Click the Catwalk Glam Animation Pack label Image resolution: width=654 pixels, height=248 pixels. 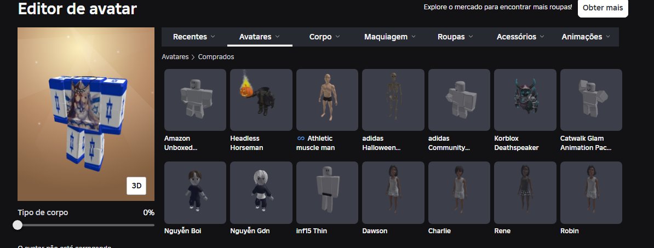[586, 143]
